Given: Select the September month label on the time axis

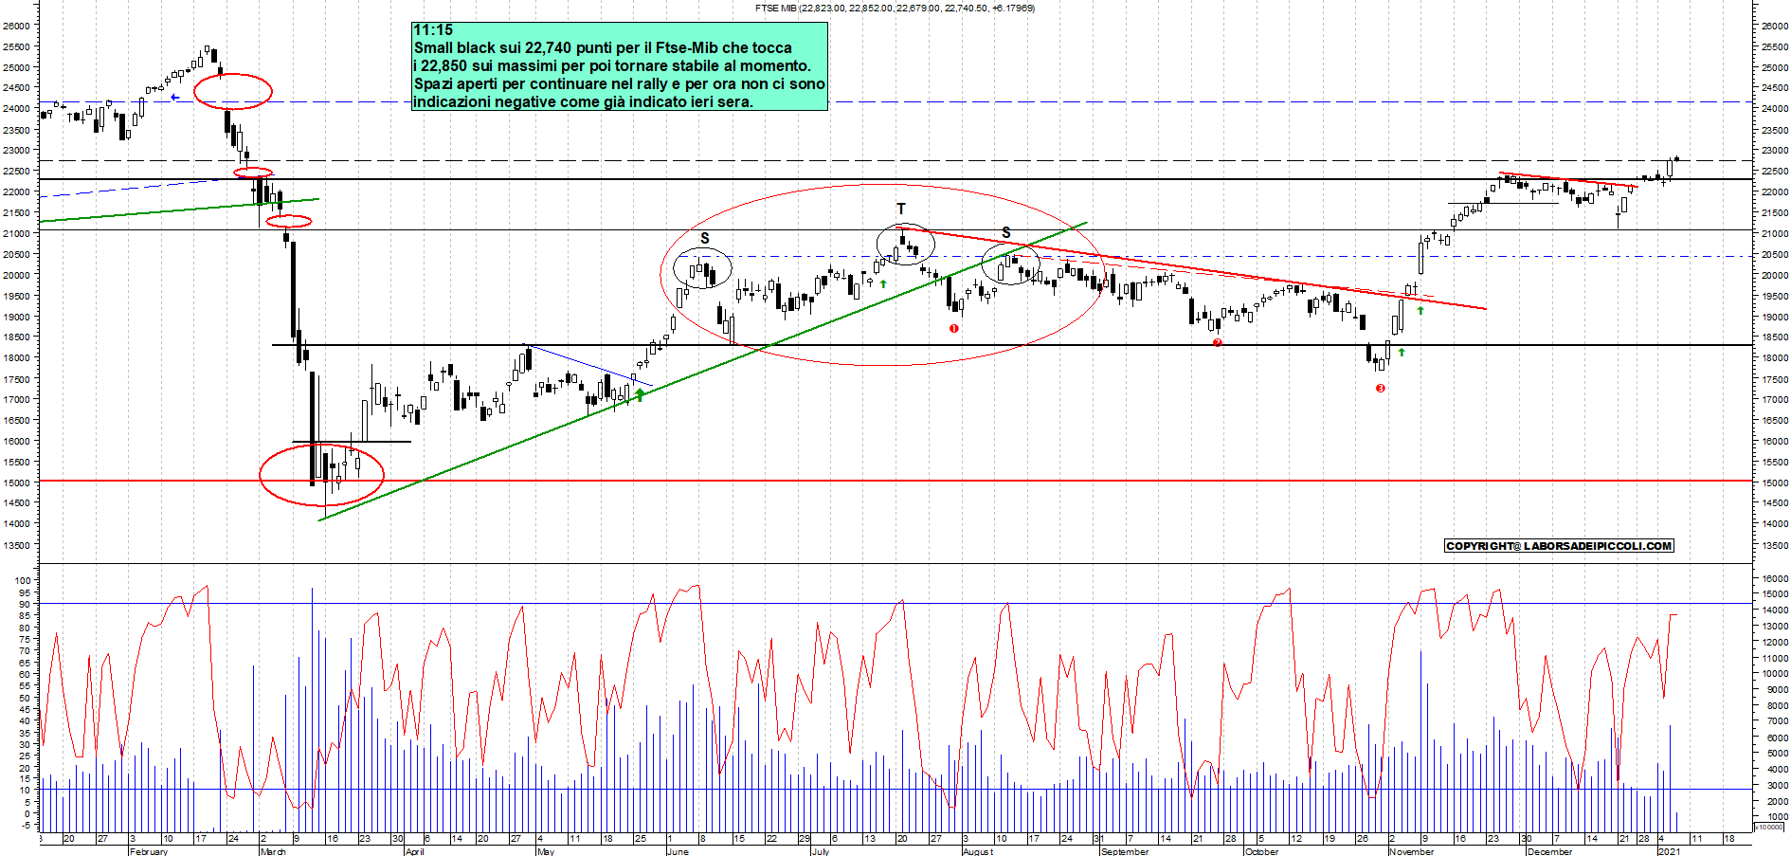Looking at the screenshot, I should (1125, 851).
